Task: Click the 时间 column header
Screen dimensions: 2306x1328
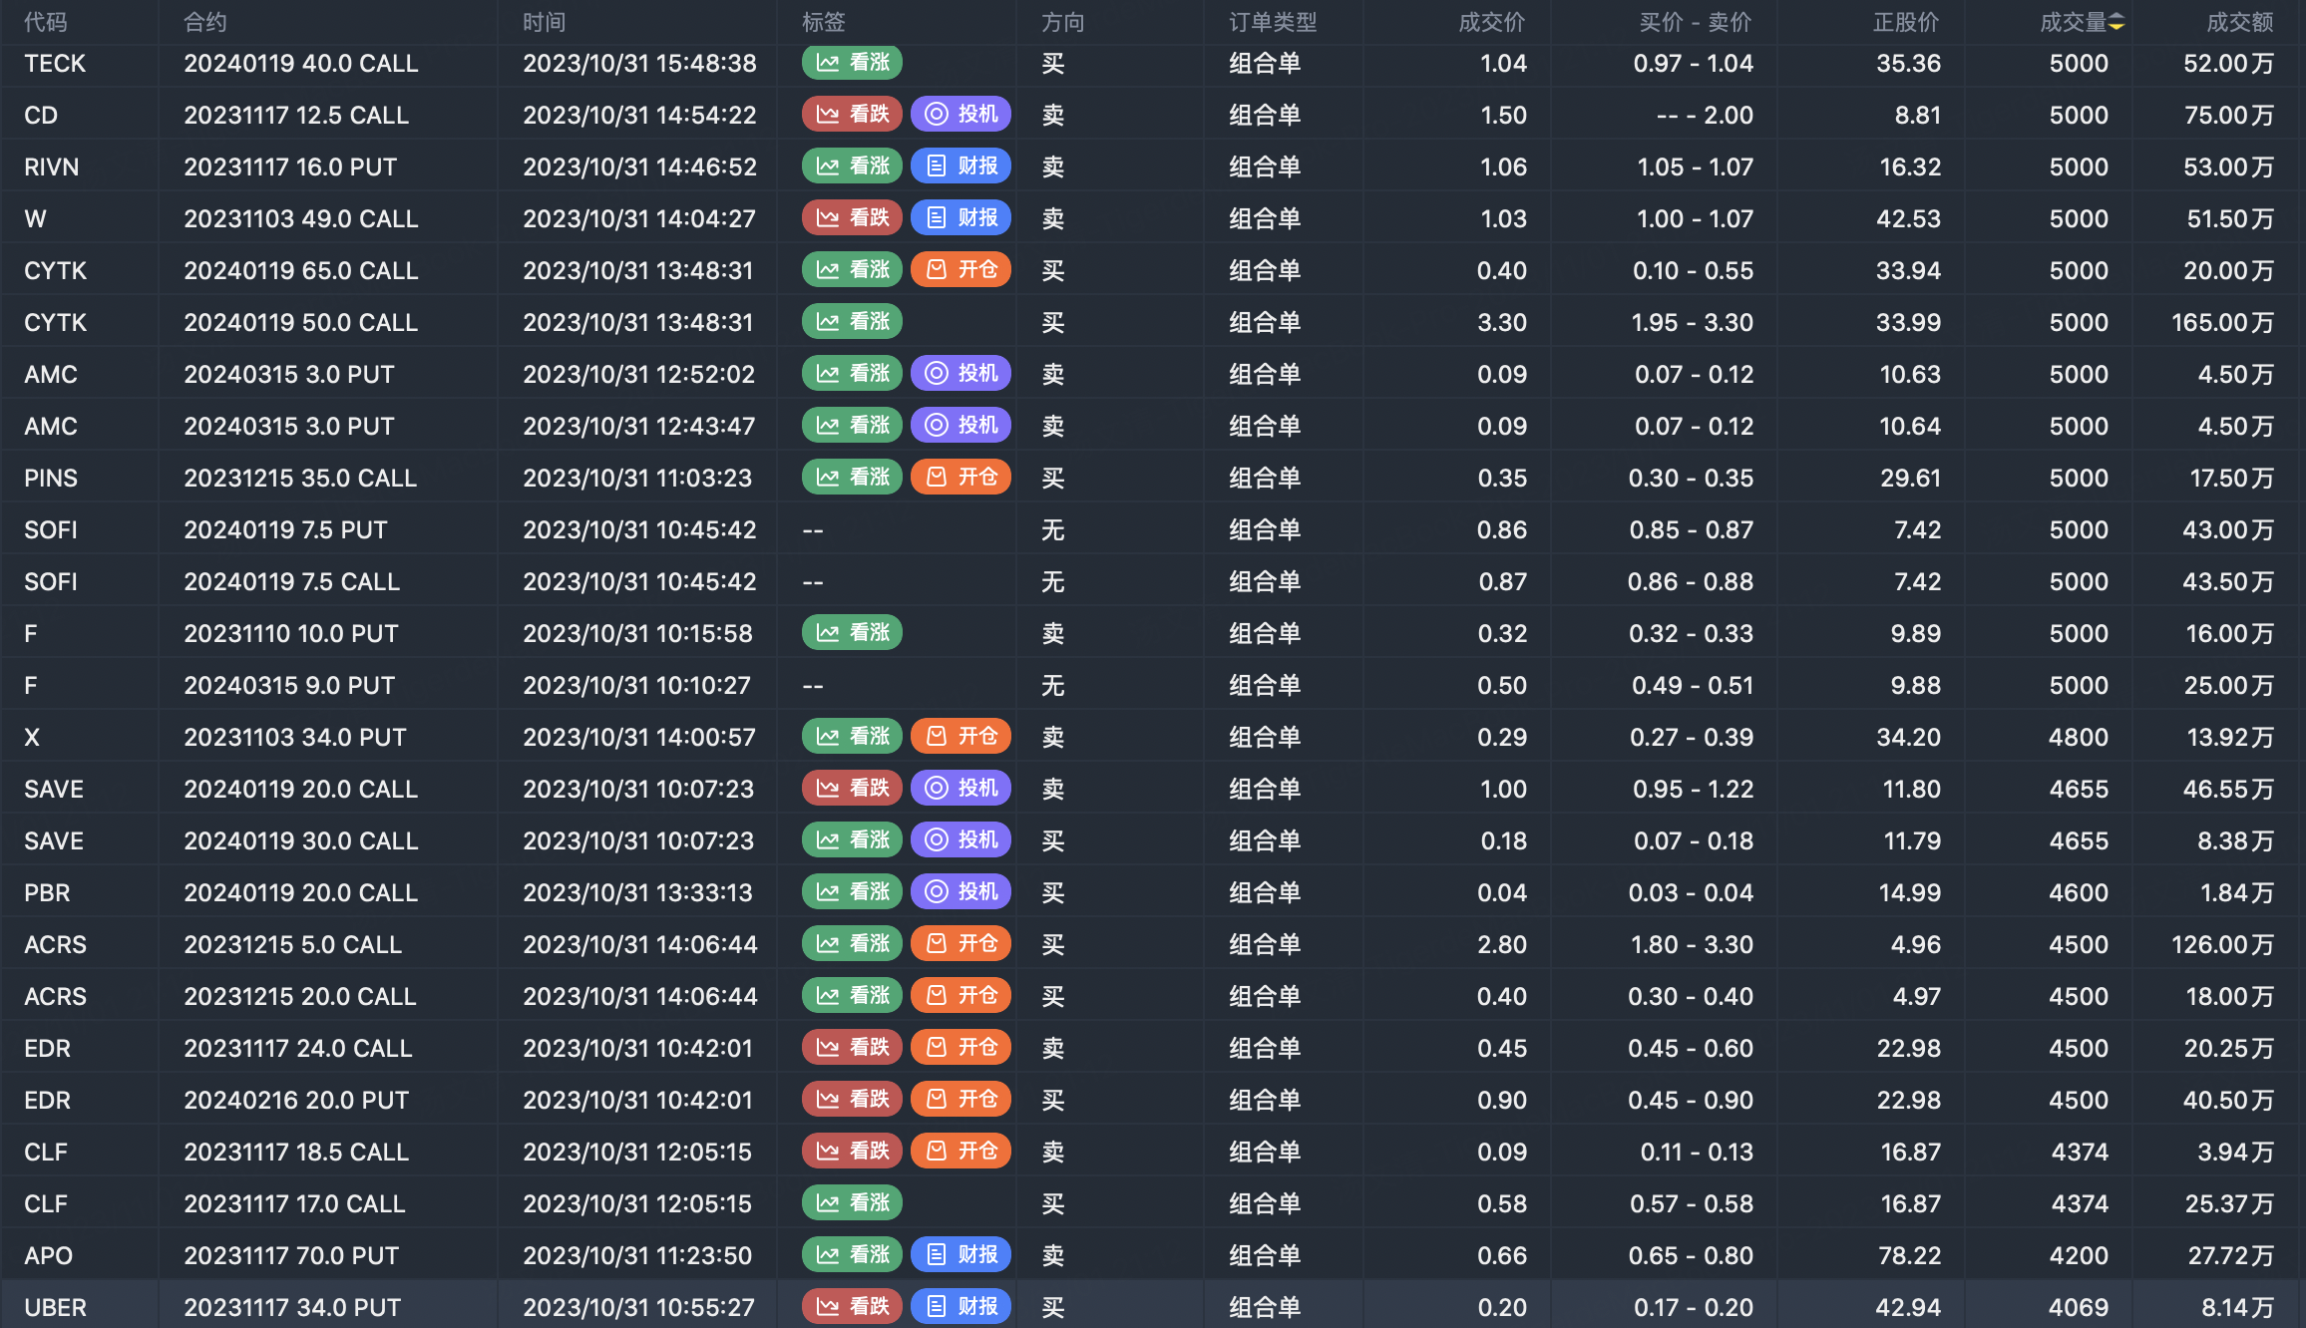Action: [545, 22]
